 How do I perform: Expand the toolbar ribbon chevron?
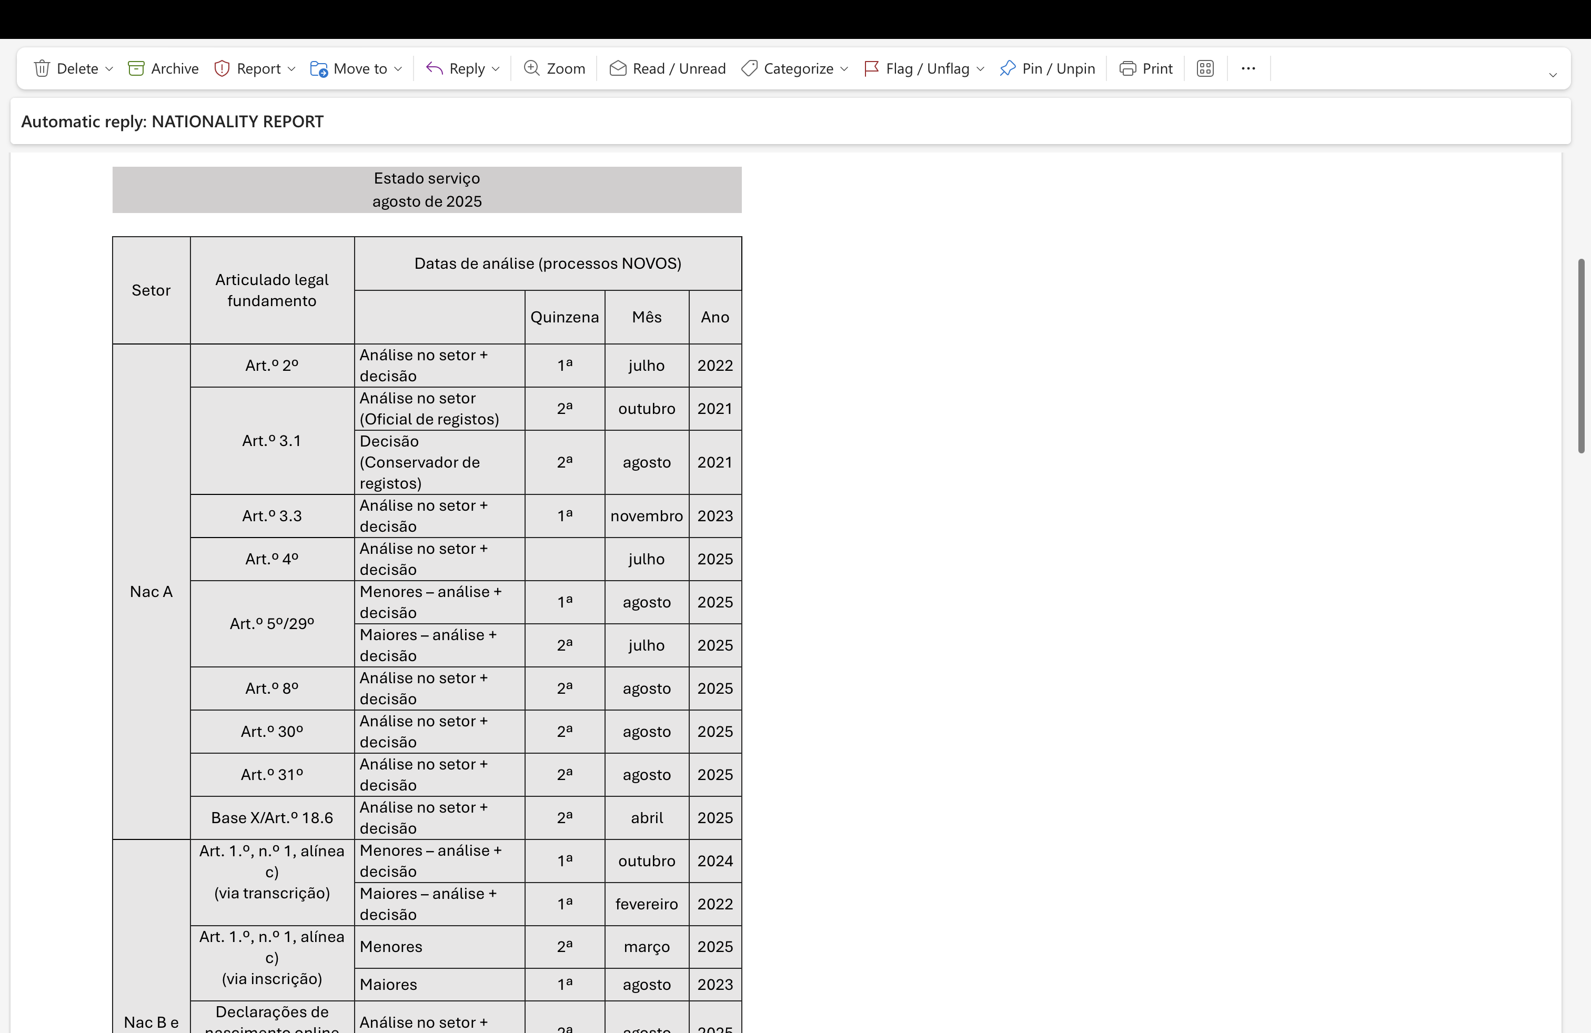pyautogui.click(x=1553, y=75)
